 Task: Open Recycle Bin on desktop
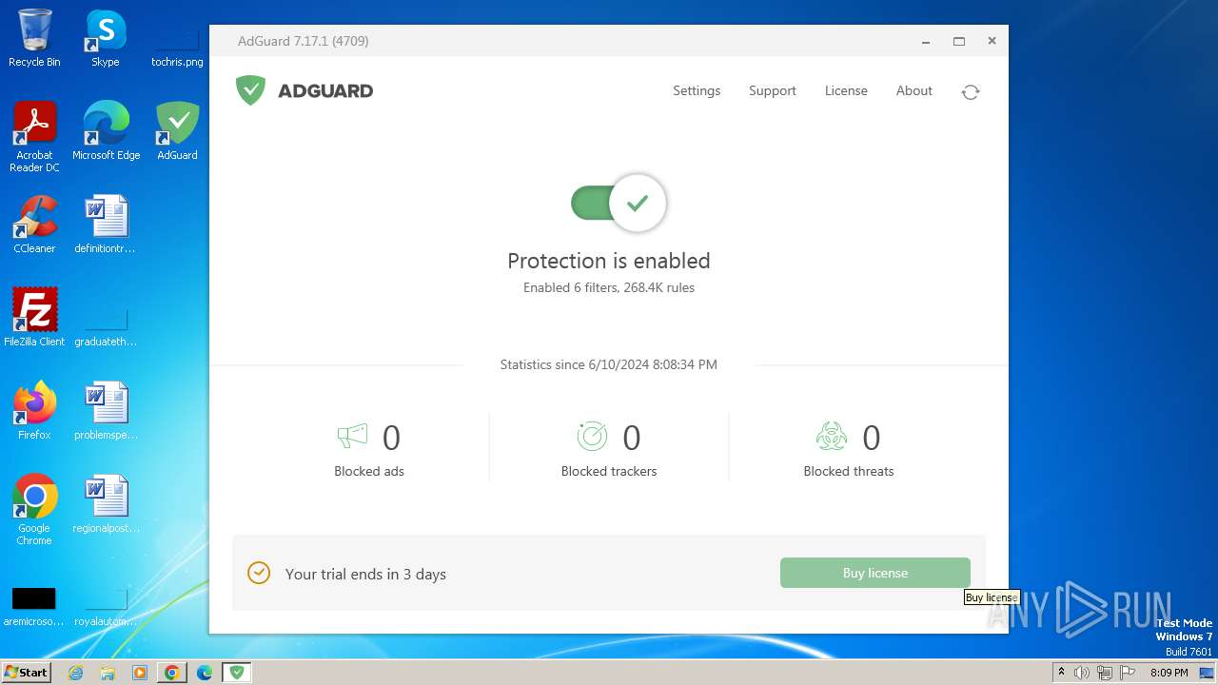34,38
